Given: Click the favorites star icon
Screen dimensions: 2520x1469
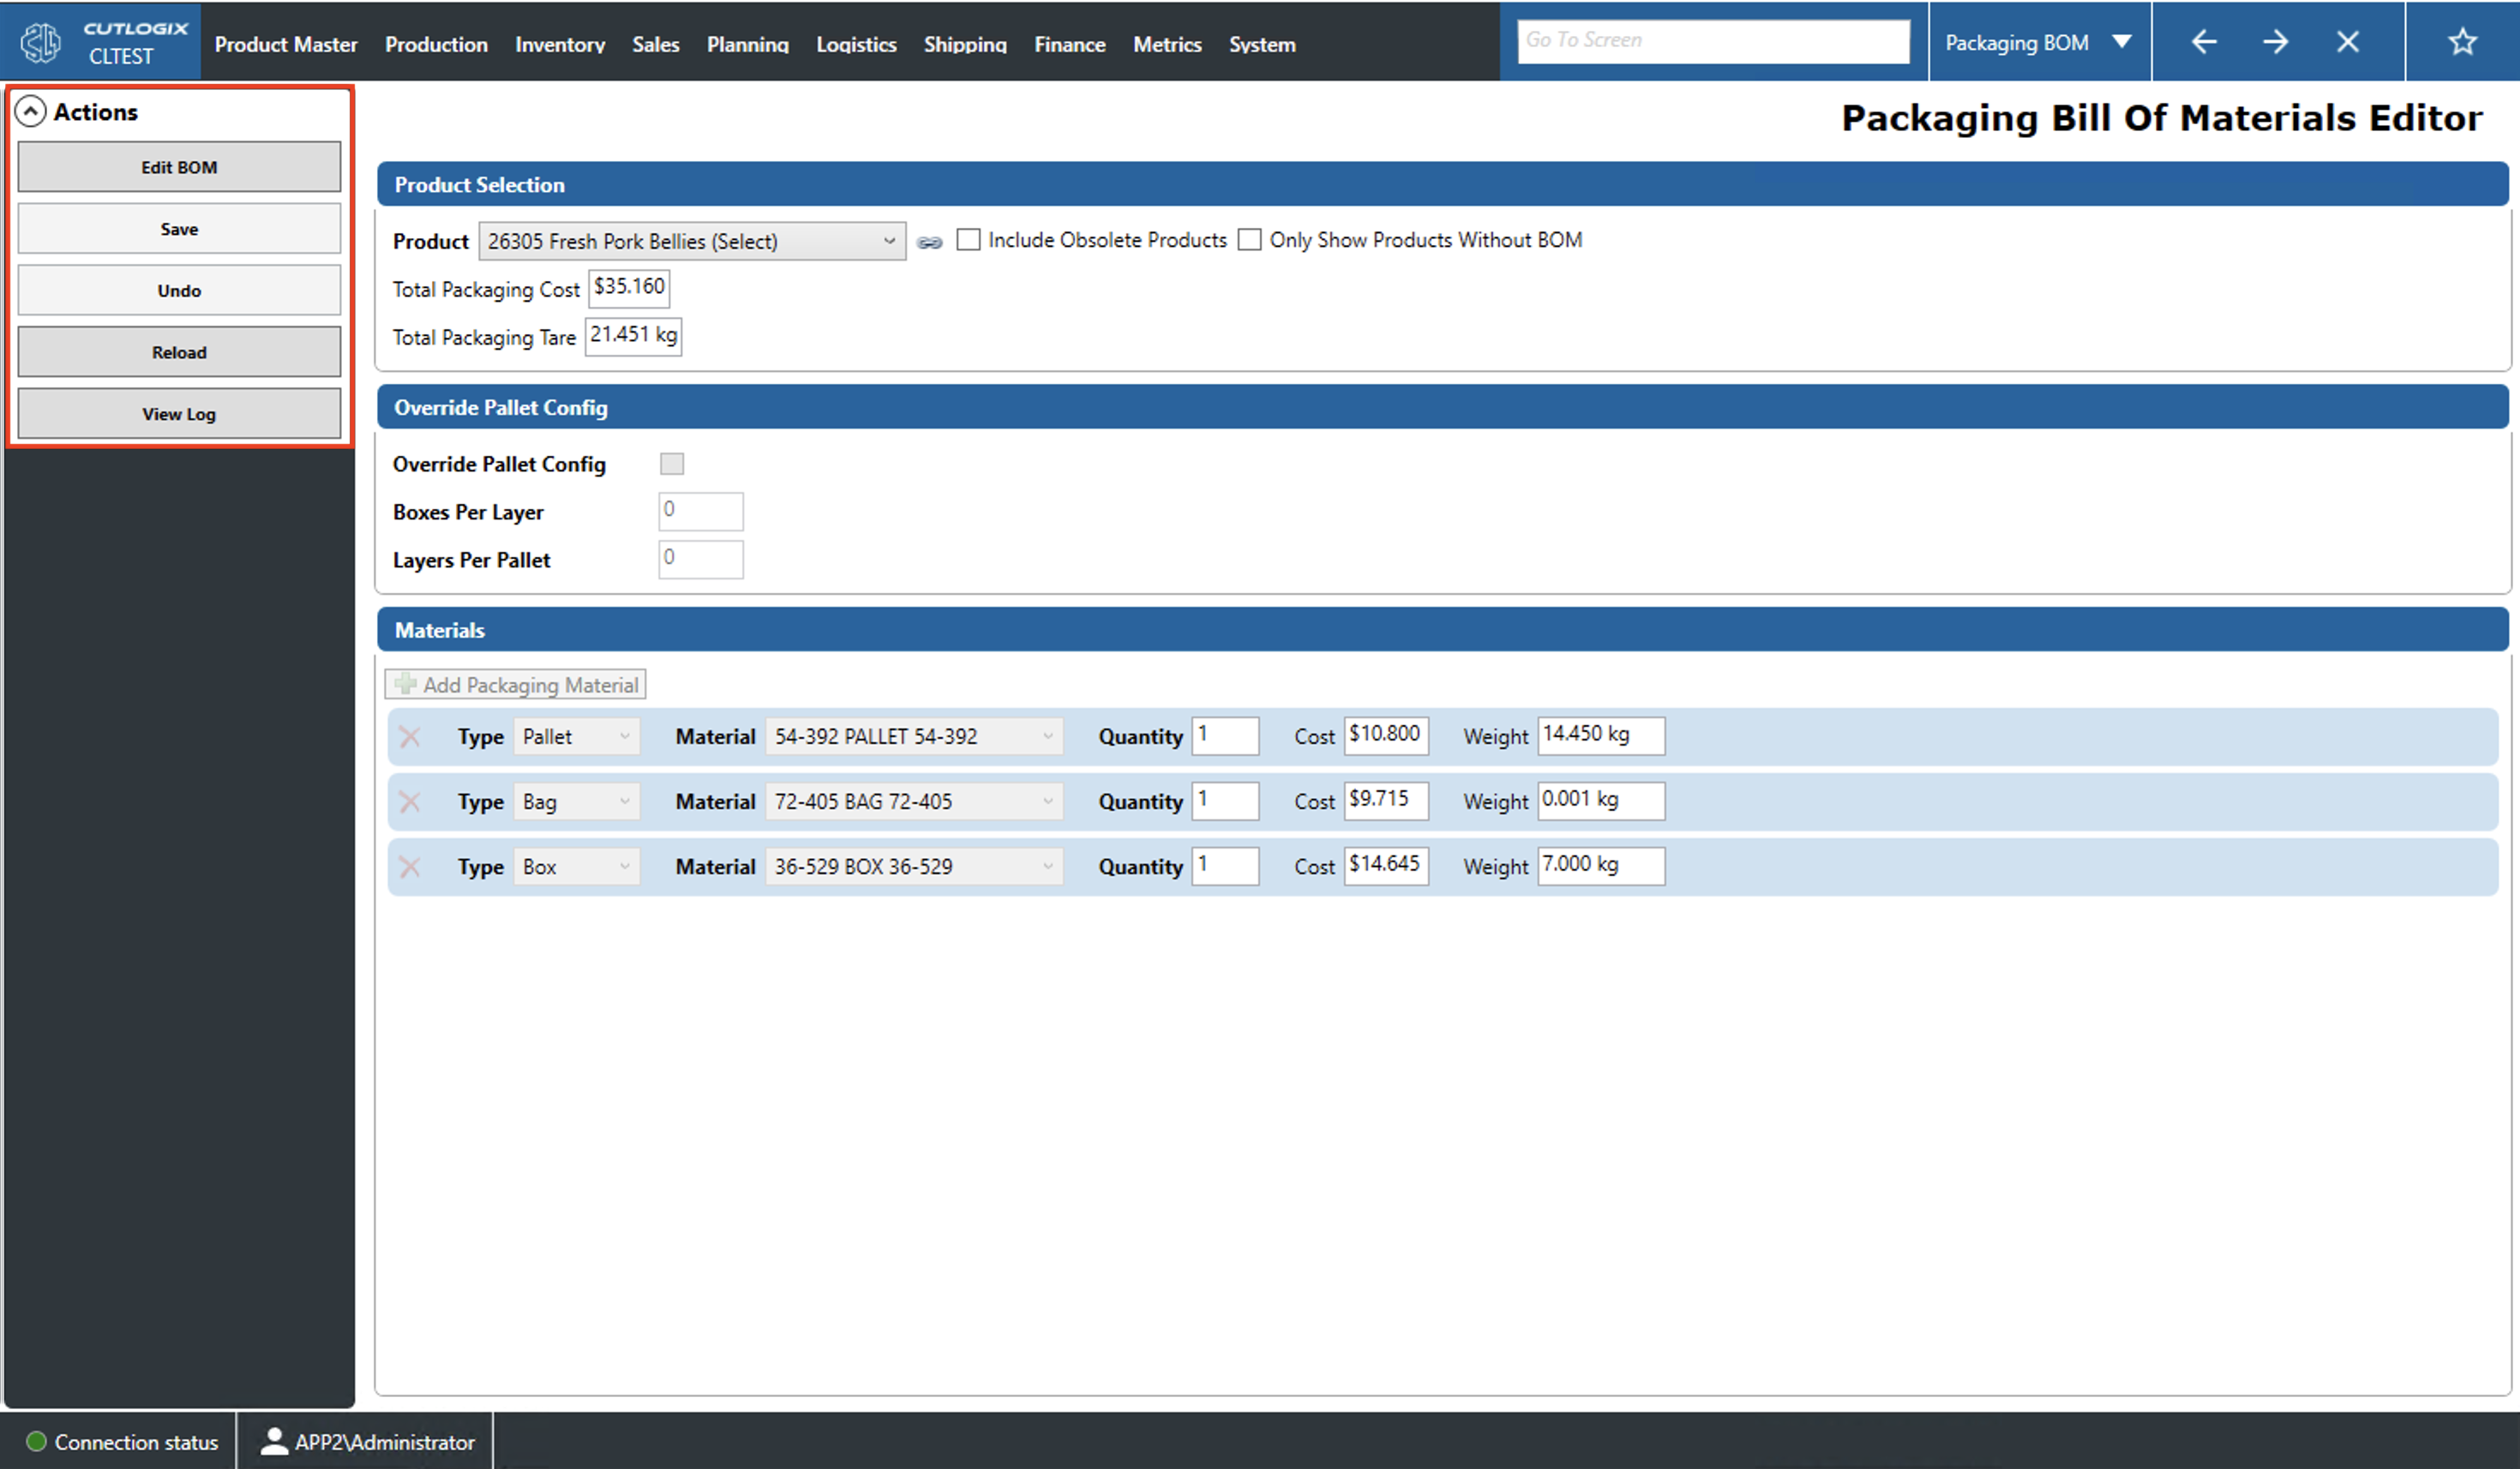Looking at the screenshot, I should pyautogui.click(x=2462, y=42).
